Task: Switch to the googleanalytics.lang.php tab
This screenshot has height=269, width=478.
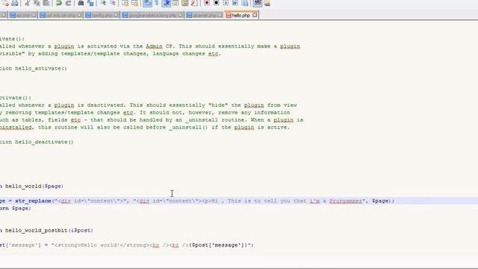Action: coord(152,15)
